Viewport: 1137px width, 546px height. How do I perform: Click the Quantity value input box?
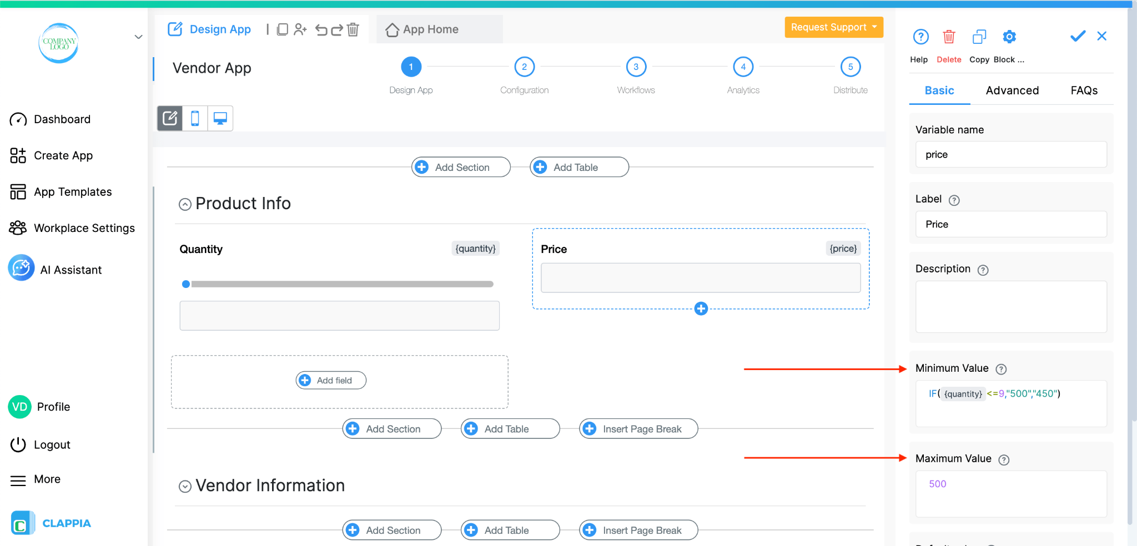click(339, 316)
